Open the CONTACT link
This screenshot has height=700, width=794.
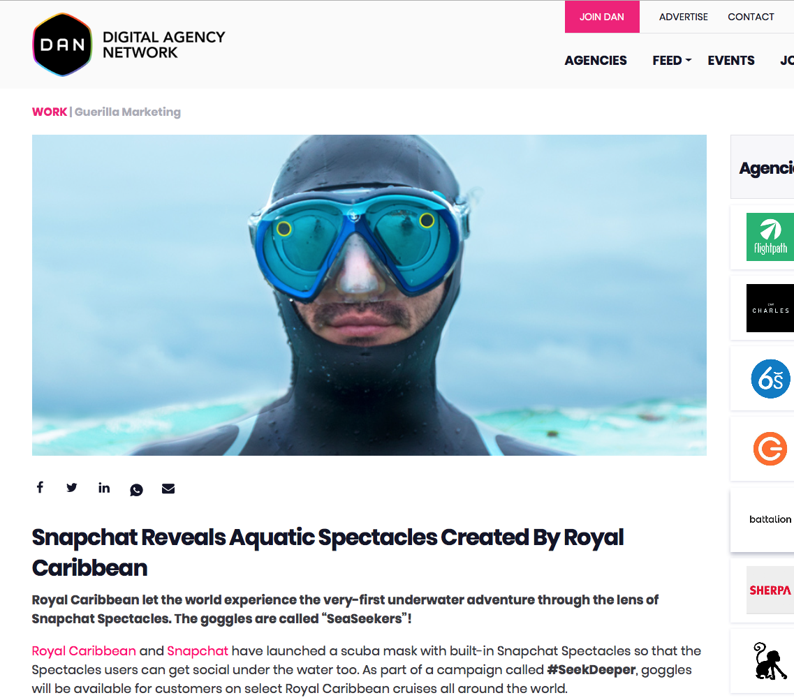point(751,17)
